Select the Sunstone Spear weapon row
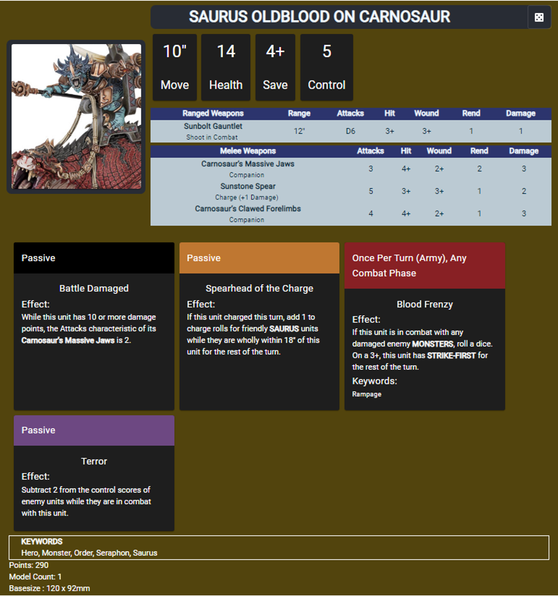558x596 pixels. pos(351,191)
